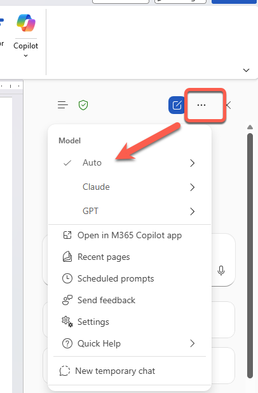Expand the Auto model submenu chevron
258x393 pixels.
point(192,163)
